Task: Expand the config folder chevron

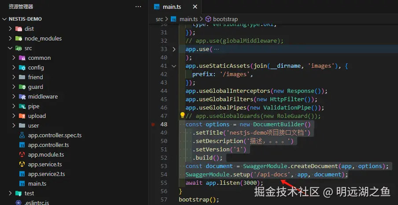Action: coord(14,67)
